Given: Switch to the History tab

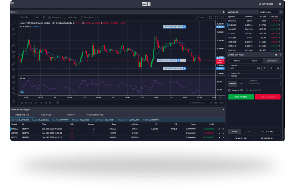Looking at the screenshot, I should pos(71,115).
